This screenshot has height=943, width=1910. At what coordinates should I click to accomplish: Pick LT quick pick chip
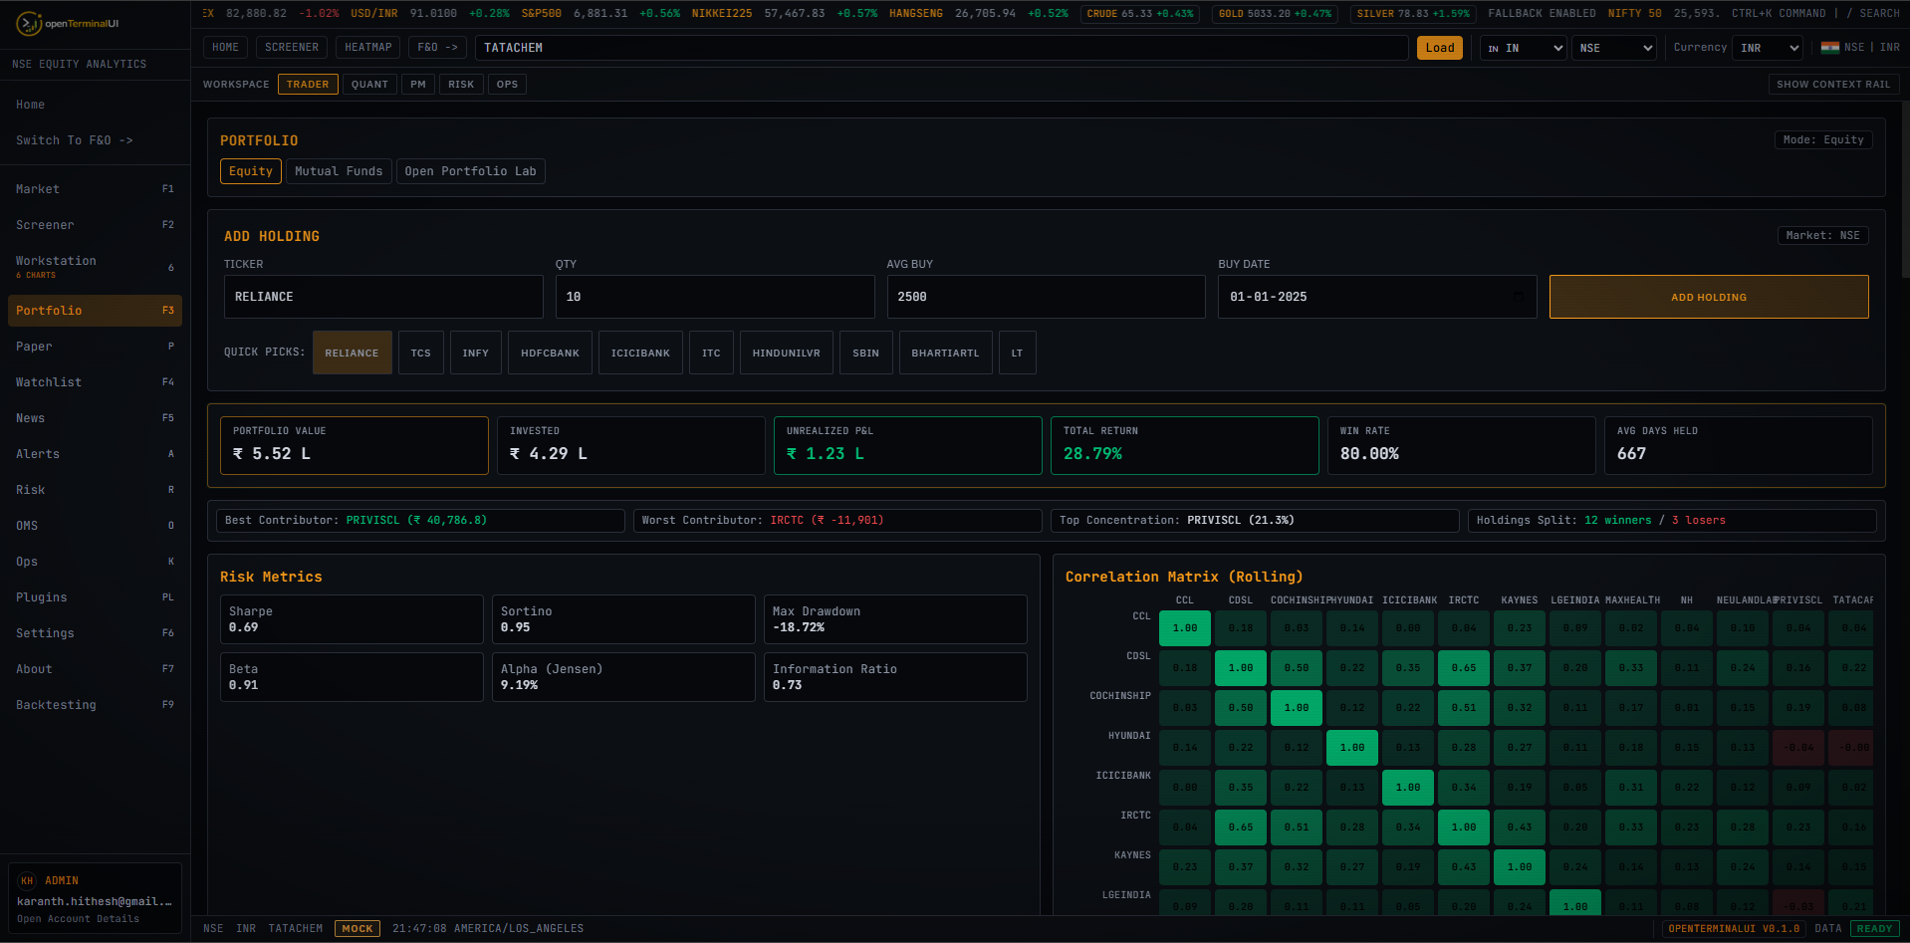[1018, 353]
